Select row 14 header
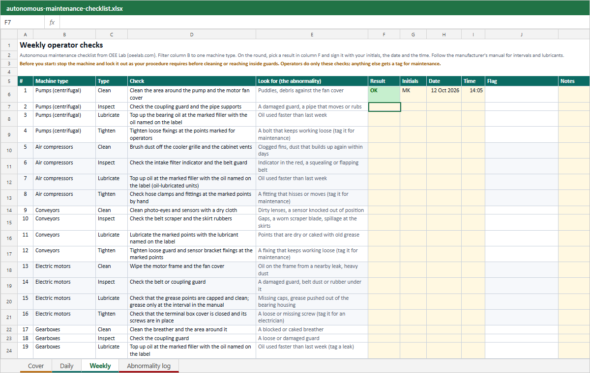 pos(9,210)
